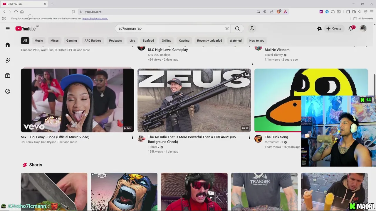The image size is (376, 211).
Task: Open the notifications bell
Action: (351, 28)
